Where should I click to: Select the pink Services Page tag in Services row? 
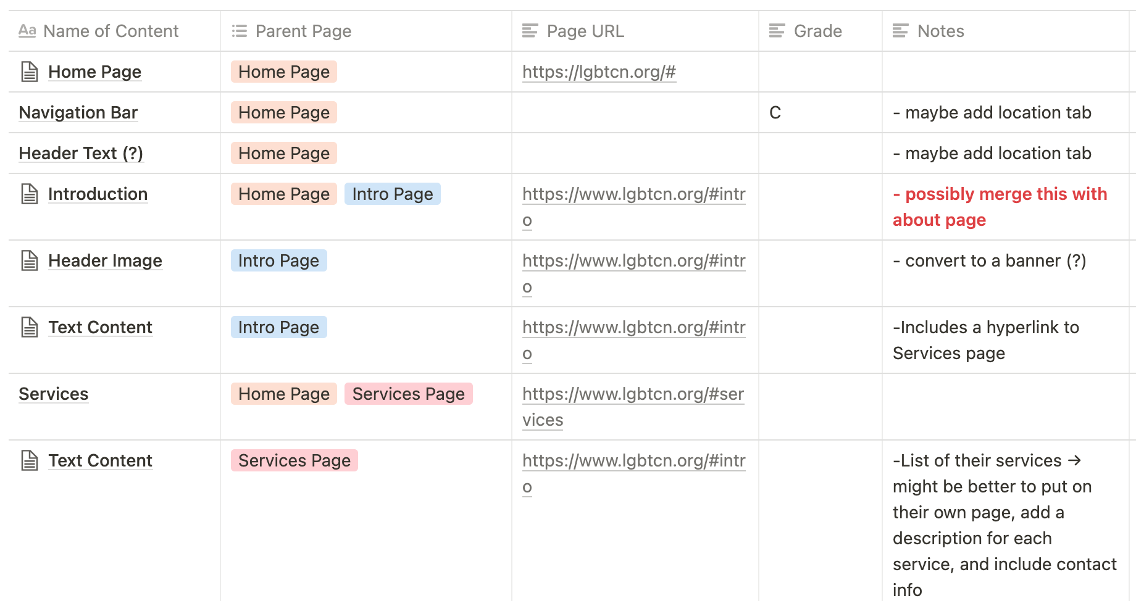coord(409,394)
